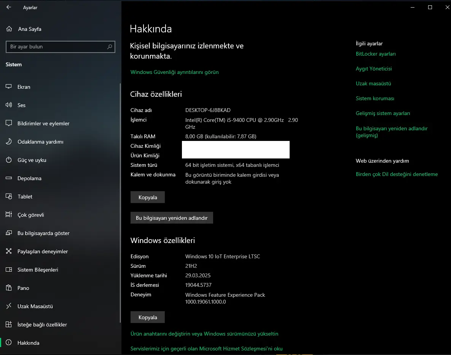The image size is (451, 355).
Task: Go back with the arrow icon
Action: coord(9,7)
